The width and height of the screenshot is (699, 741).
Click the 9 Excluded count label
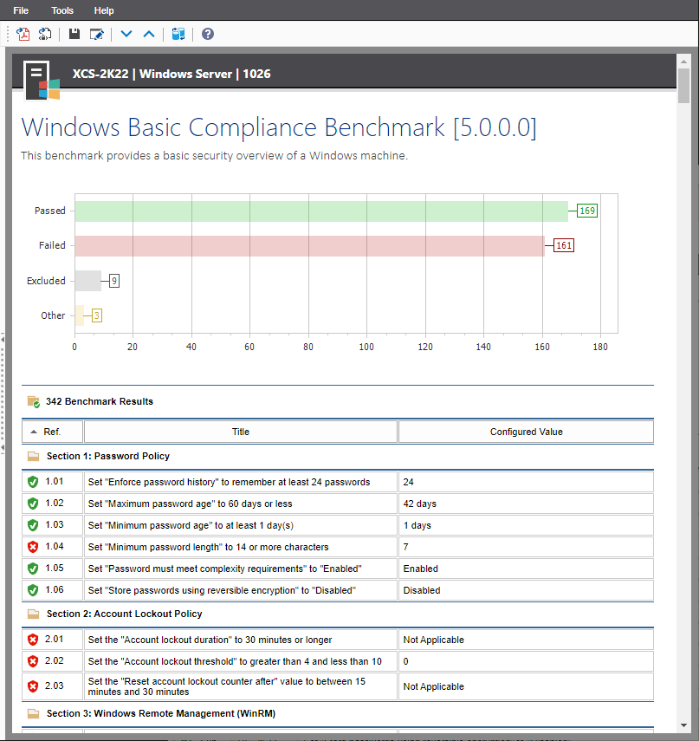click(x=113, y=281)
